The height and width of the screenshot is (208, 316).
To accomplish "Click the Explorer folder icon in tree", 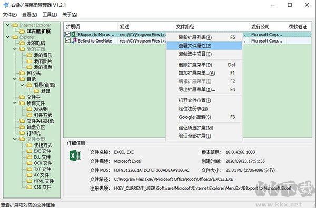I will tap(15, 37).
